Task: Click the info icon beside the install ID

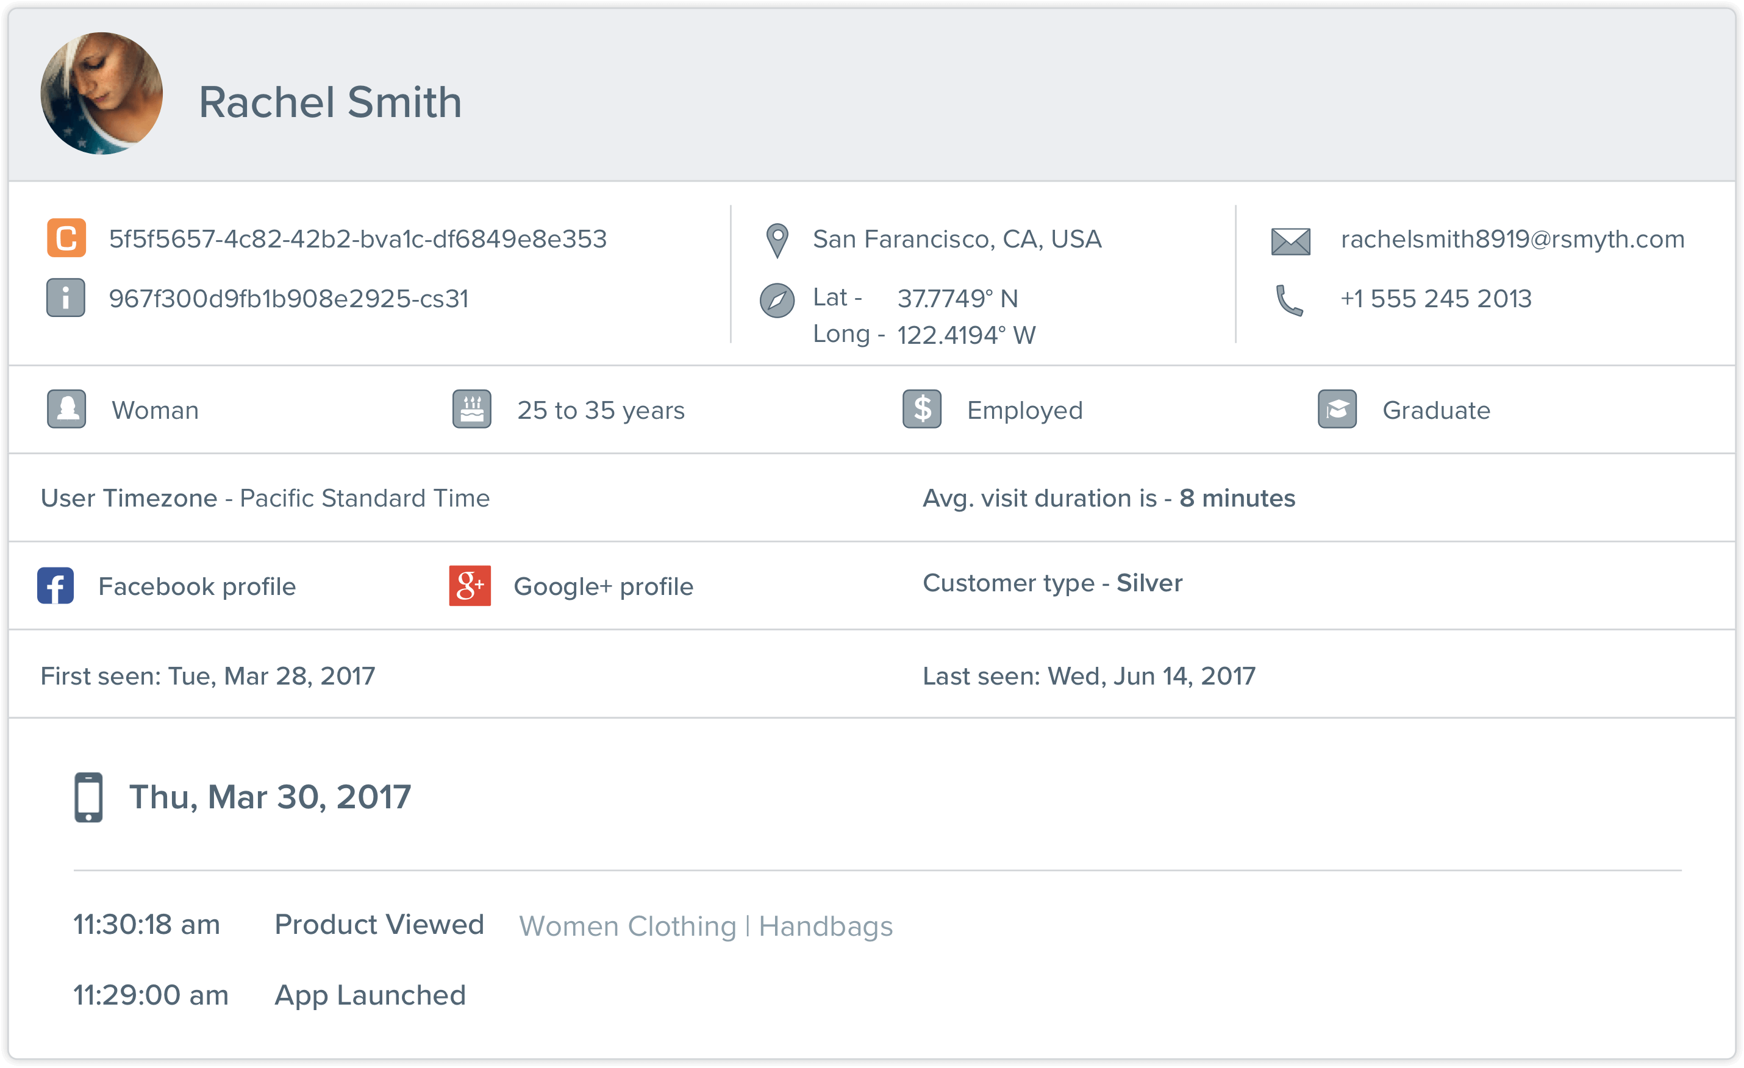Action: [x=66, y=298]
